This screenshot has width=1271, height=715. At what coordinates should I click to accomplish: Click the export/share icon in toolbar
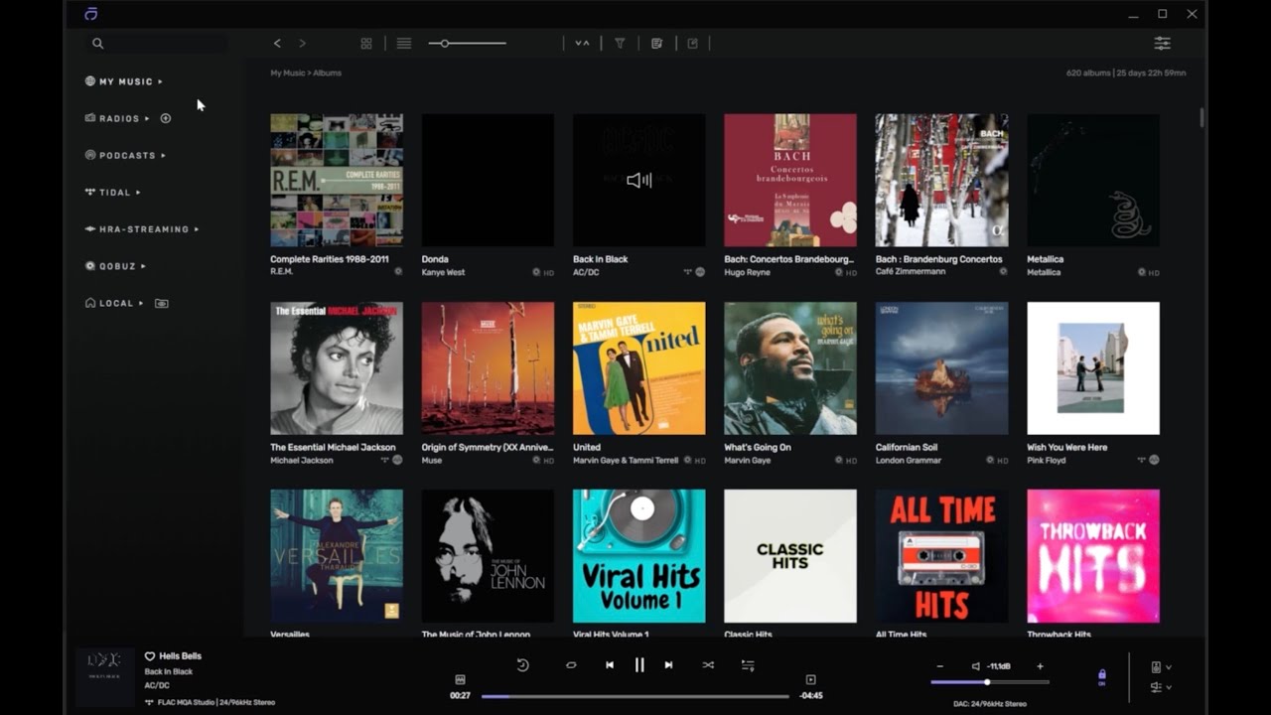tap(693, 44)
